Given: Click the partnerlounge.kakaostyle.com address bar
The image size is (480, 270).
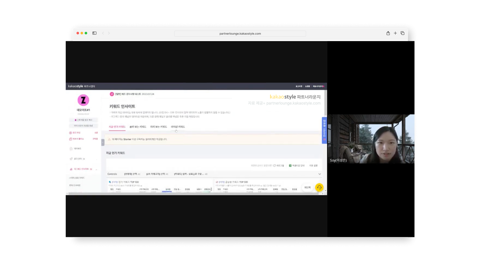Looking at the screenshot, I should coord(240,33).
